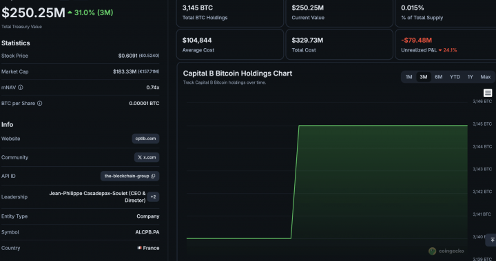Screen dimensions: 496x261
Task: Click the Total Cost $329.73M card
Action: [339, 45]
